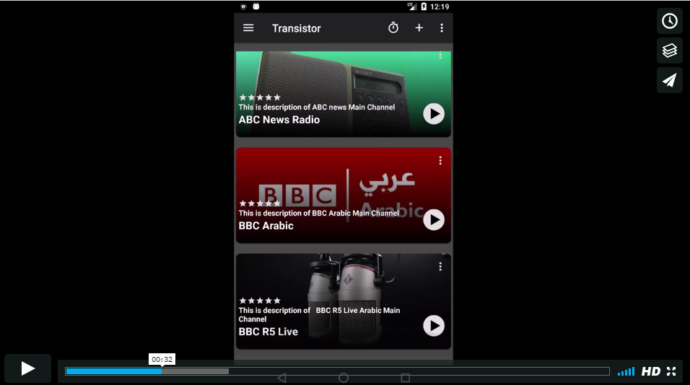This screenshot has height=385, width=690.
Task: Open the sleep timer stopwatch icon
Action: coord(393,28)
